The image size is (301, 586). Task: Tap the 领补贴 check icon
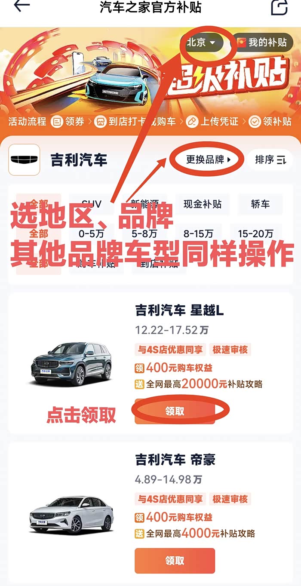255,122
